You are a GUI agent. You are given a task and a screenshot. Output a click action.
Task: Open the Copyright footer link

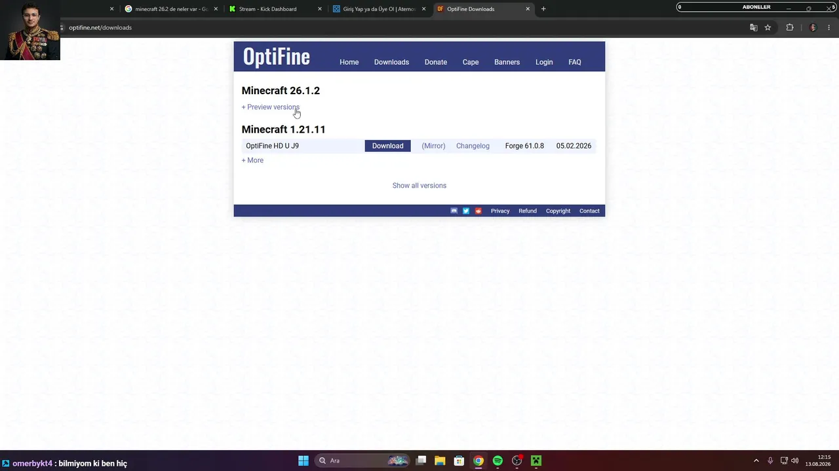click(558, 211)
